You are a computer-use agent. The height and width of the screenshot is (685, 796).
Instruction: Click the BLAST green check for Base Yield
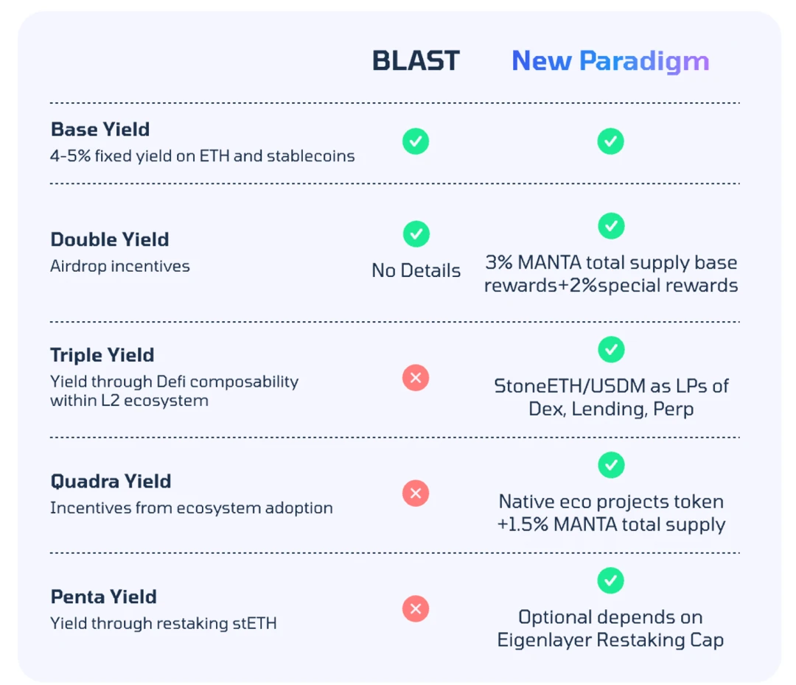pyautogui.click(x=416, y=141)
